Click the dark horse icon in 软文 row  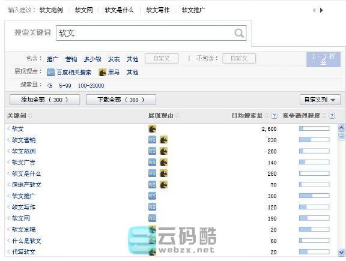(x=152, y=129)
